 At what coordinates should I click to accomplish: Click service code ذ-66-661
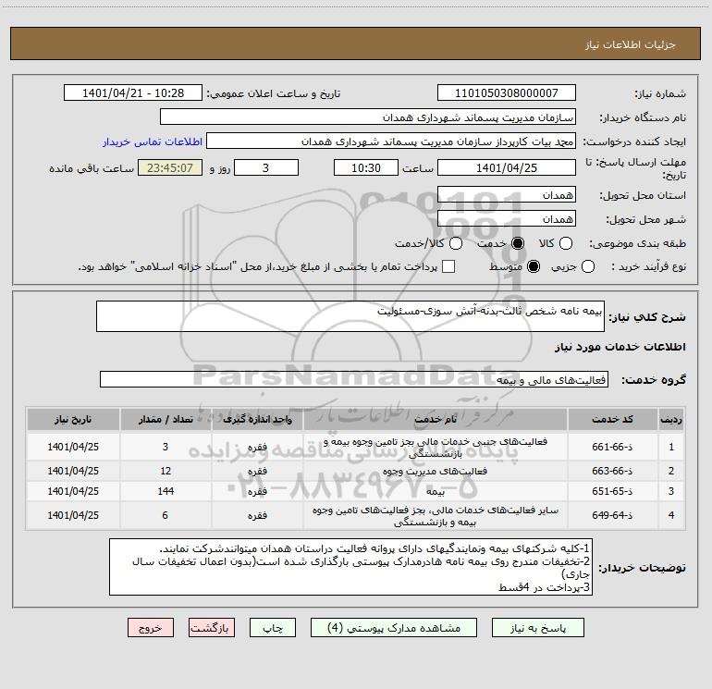tap(612, 447)
